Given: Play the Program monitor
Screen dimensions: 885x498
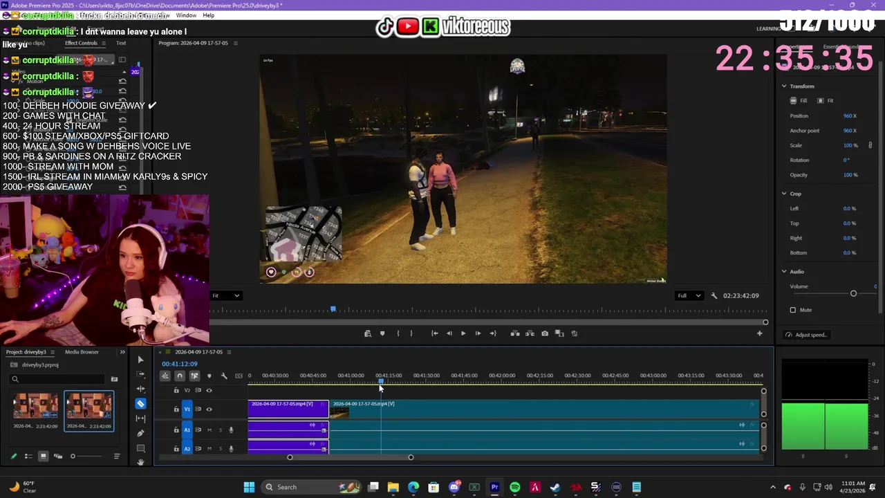Looking at the screenshot, I should coord(463,333).
